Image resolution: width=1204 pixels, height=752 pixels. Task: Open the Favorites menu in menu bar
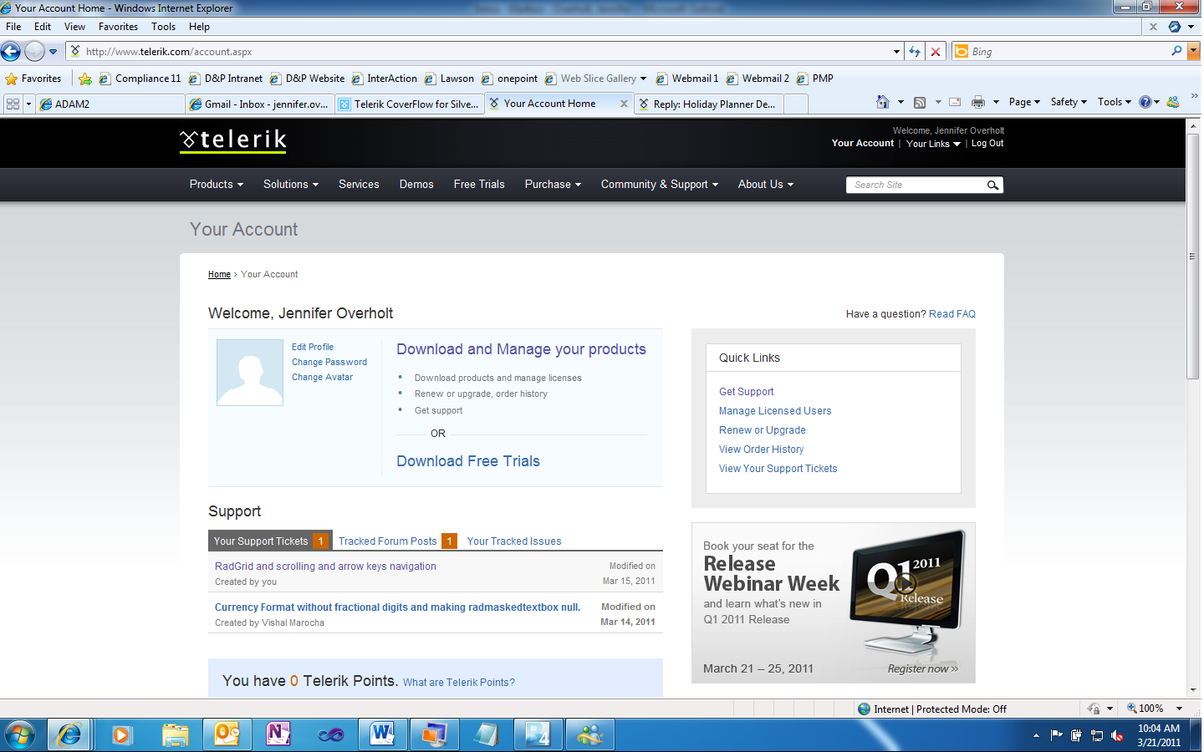coord(118,27)
